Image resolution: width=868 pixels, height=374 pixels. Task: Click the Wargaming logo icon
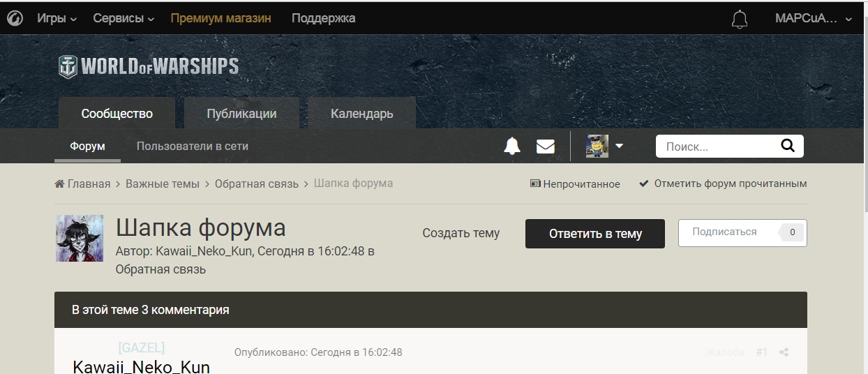(x=15, y=19)
